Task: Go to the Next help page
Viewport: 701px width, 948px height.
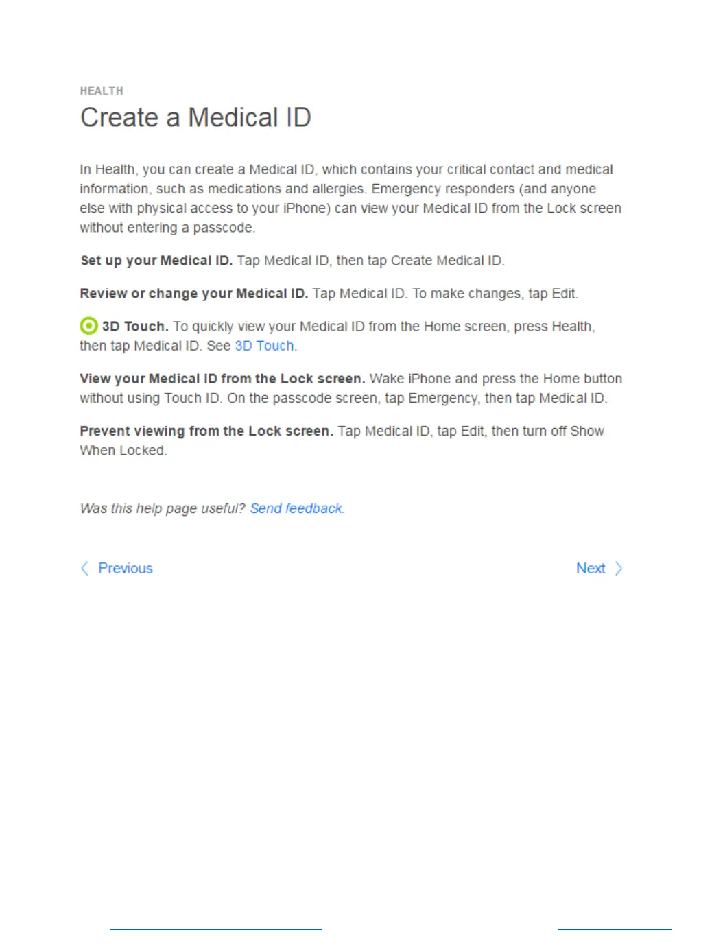Action: coord(591,568)
